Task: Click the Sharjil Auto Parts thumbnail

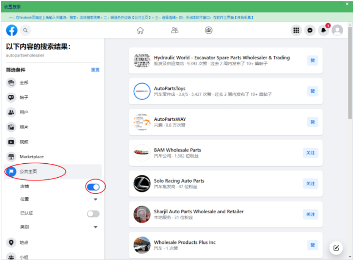Action: [142, 214]
